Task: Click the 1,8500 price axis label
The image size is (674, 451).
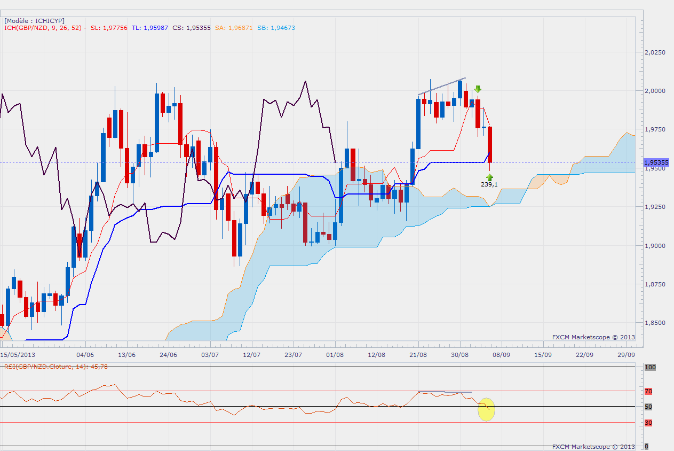Action: tap(654, 323)
